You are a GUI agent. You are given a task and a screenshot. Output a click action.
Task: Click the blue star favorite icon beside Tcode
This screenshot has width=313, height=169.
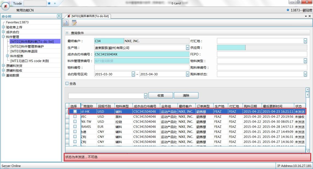point(49,3)
